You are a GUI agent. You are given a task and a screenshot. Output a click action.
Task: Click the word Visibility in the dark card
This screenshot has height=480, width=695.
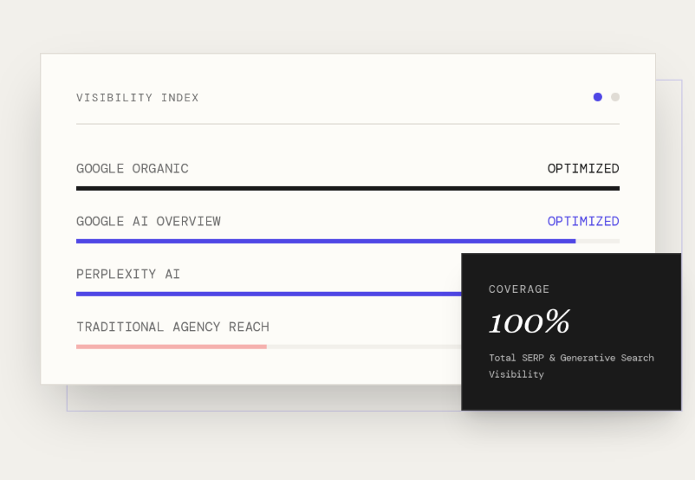pyautogui.click(x=516, y=374)
